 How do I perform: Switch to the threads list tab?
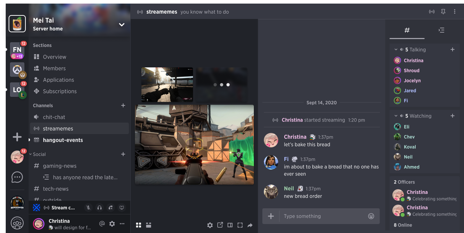click(x=441, y=30)
